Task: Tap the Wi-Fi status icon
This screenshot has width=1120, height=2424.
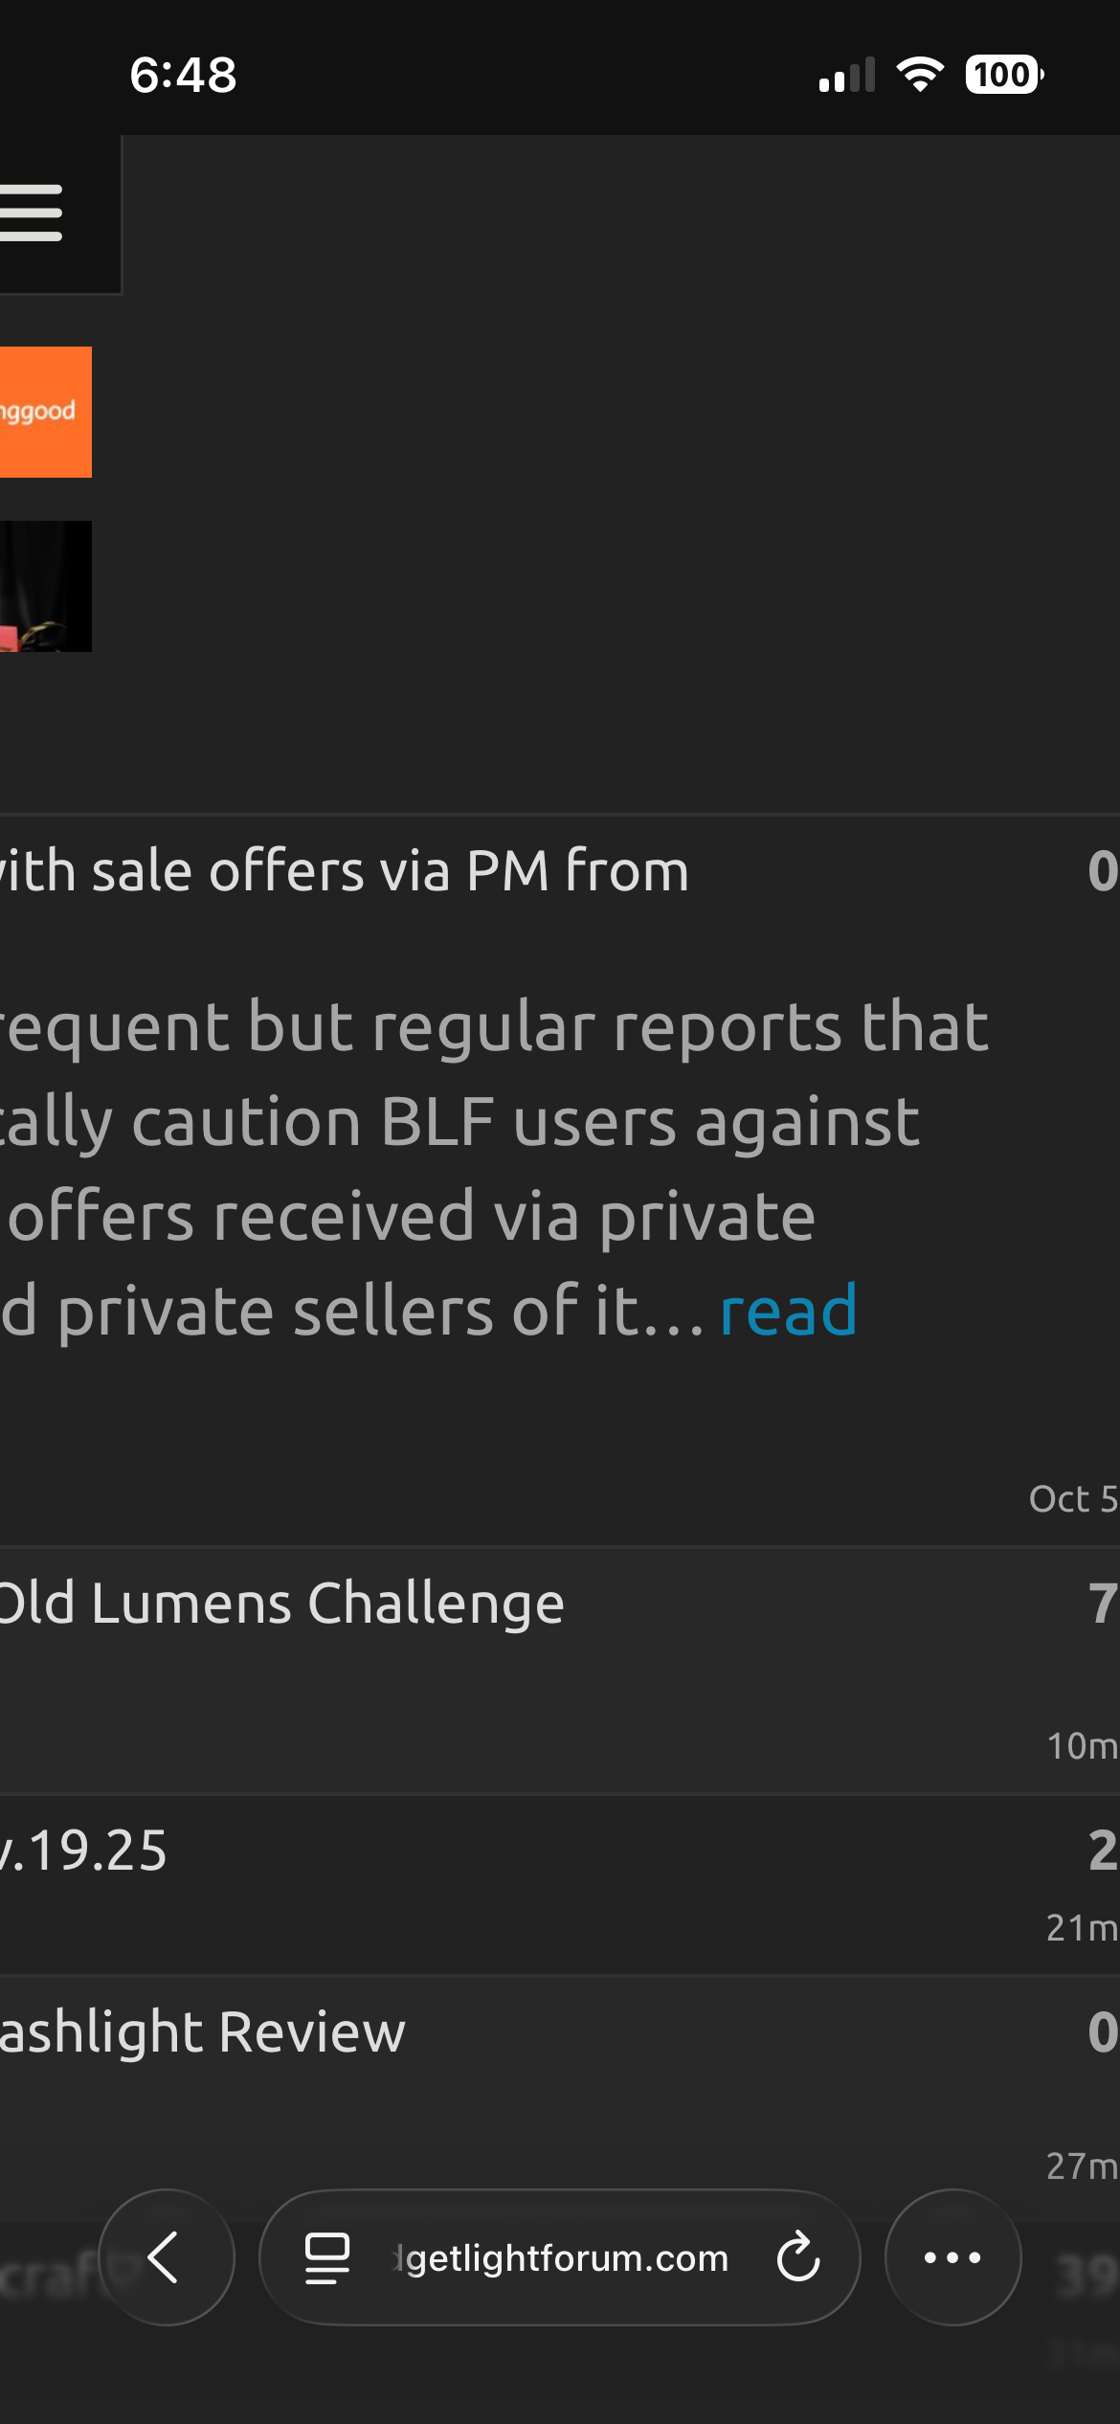Action: click(x=919, y=75)
